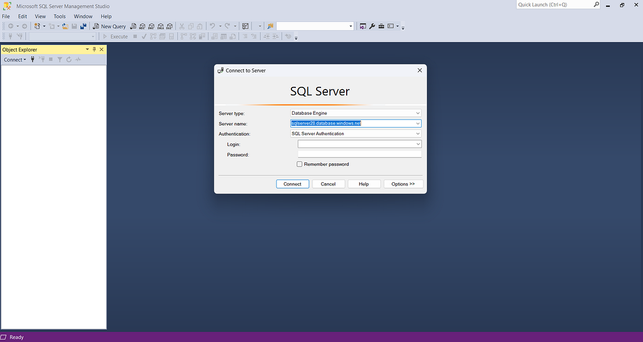Toggle the Remember password checkbox
This screenshot has width=643, height=342.
(x=300, y=164)
